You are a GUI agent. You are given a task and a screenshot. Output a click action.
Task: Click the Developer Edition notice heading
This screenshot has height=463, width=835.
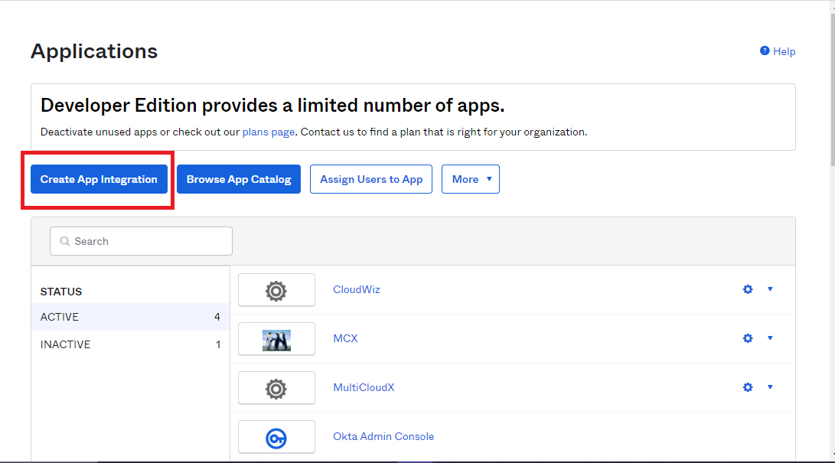tap(272, 106)
